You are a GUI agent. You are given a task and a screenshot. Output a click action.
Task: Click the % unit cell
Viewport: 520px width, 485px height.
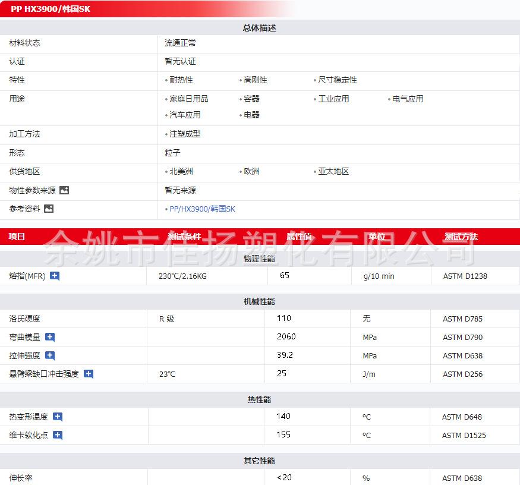pyautogui.click(x=366, y=478)
